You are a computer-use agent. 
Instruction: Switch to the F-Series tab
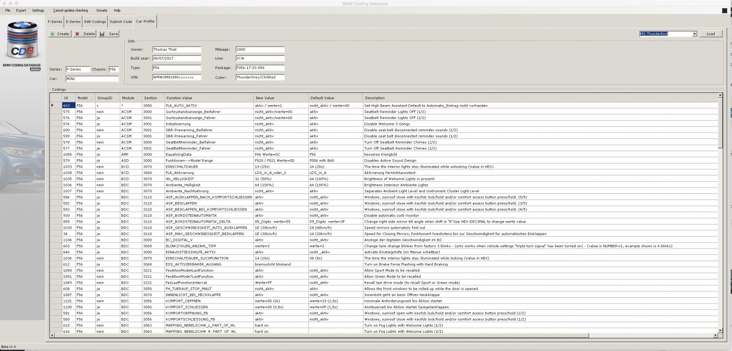pyautogui.click(x=55, y=22)
